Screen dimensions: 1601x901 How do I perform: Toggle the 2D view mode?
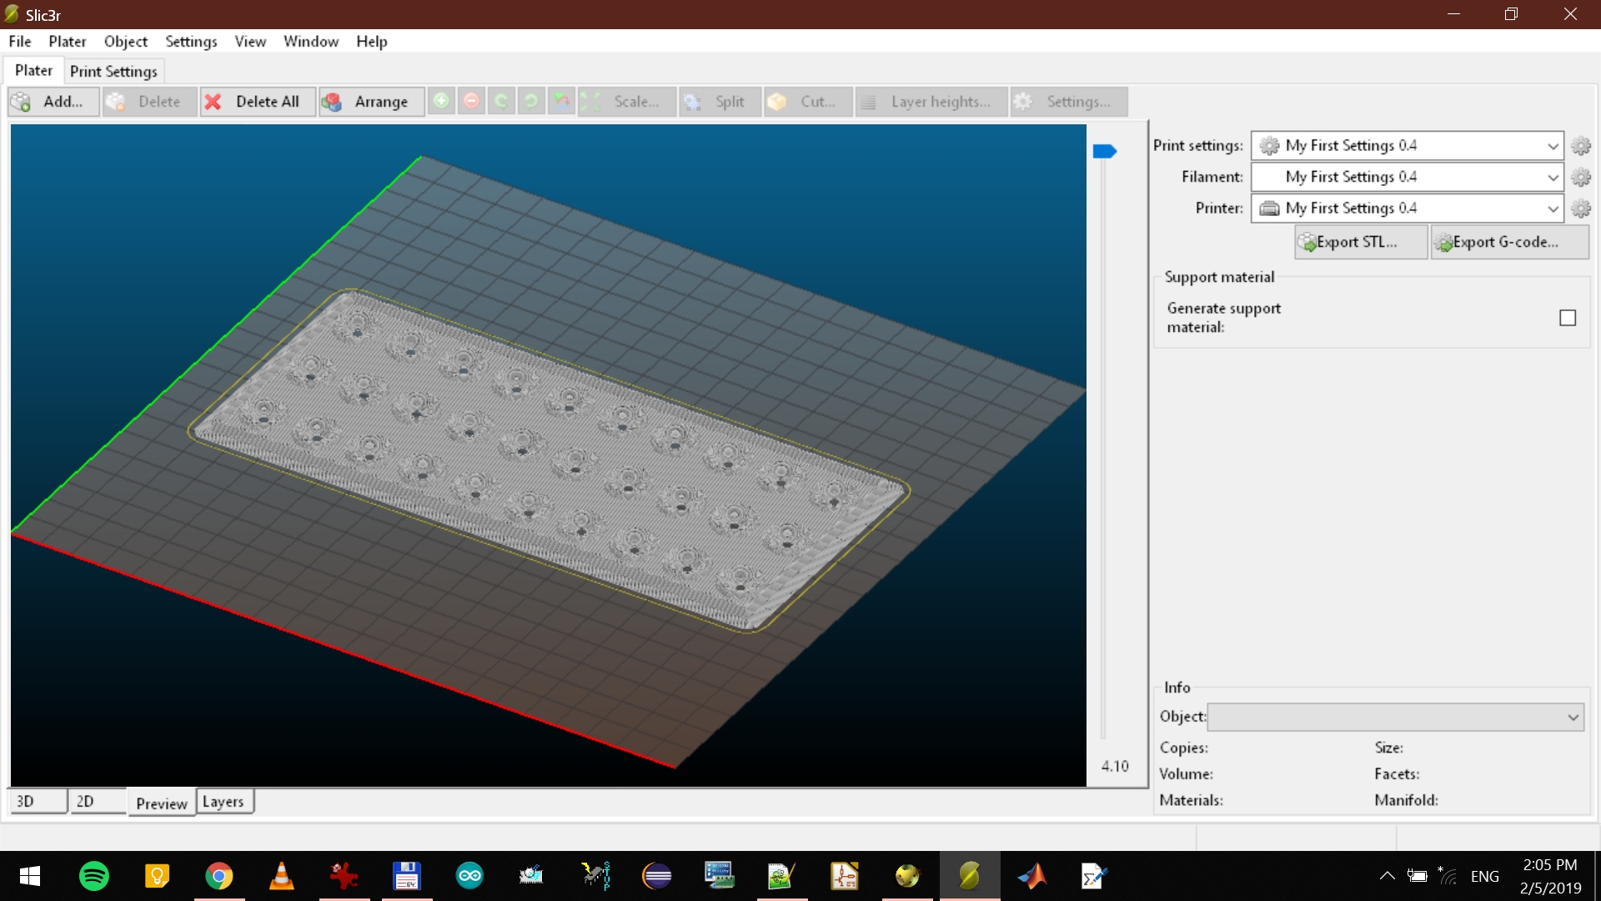click(x=86, y=801)
